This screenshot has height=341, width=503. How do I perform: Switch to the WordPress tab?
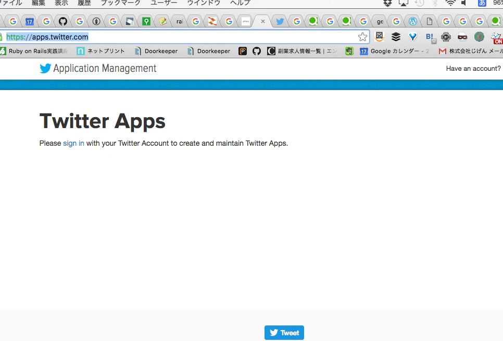click(413, 21)
